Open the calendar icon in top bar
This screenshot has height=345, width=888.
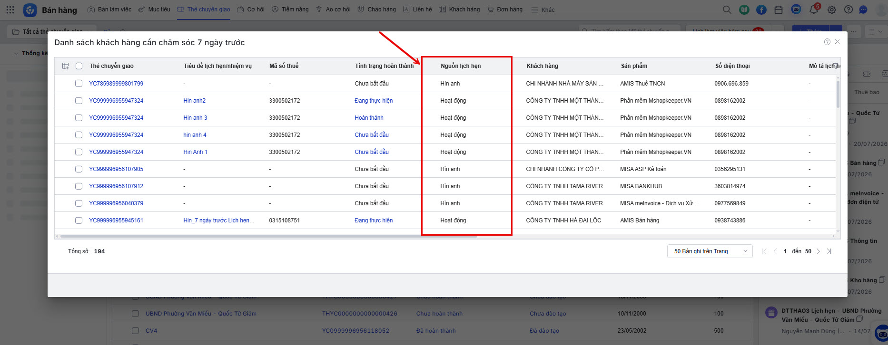pyautogui.click(x=779, y=10)
